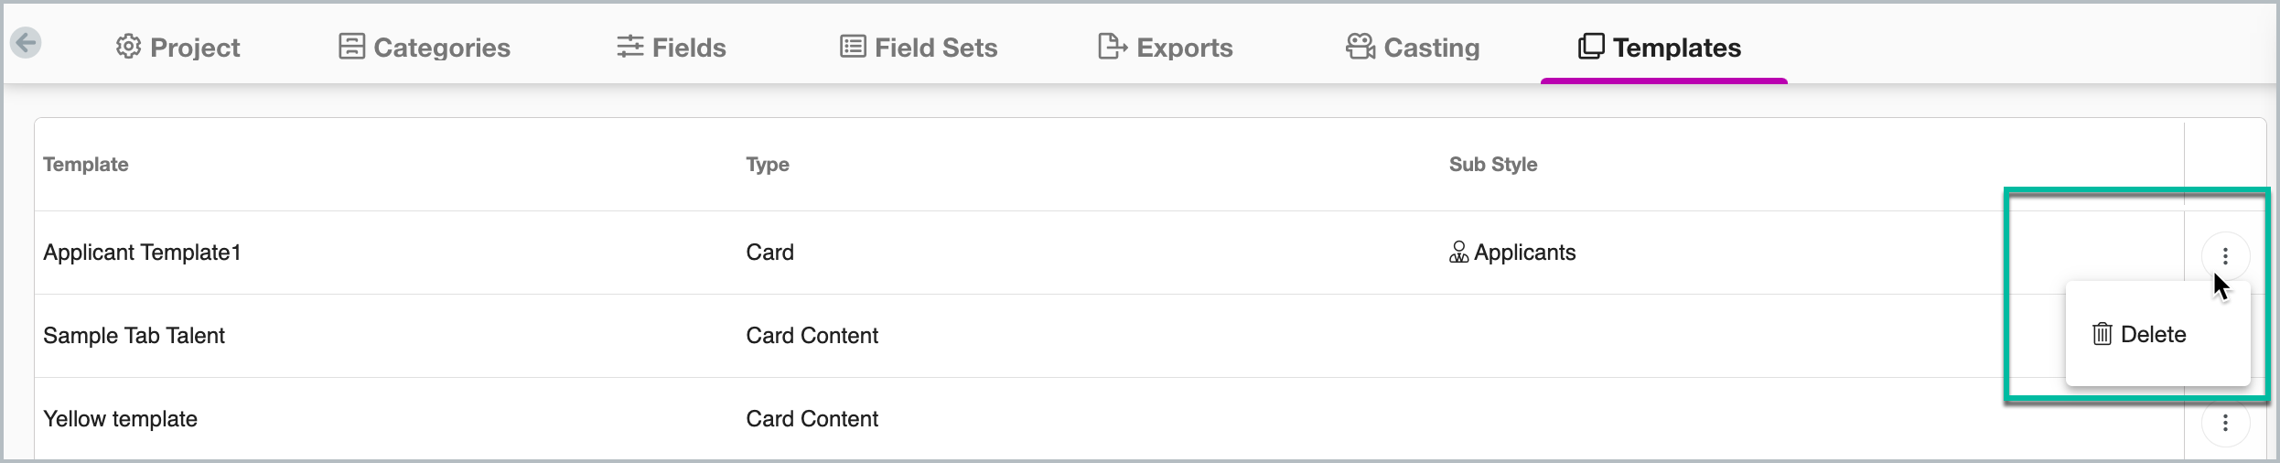This screenshot has width=2280, height=463.
Task: Click the Casting camera icon
Action: 1360,47
